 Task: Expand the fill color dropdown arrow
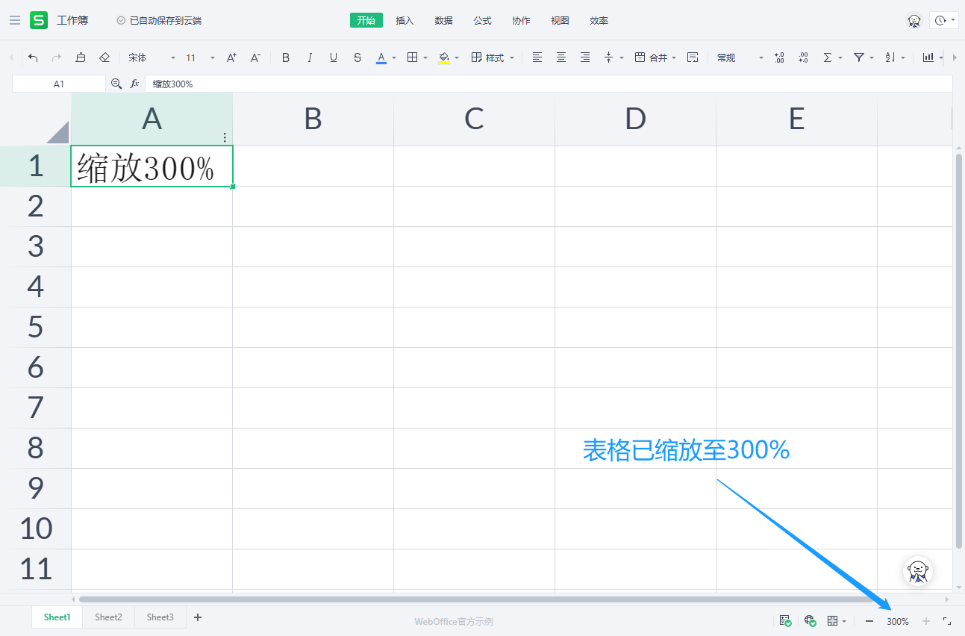[457, 57]
